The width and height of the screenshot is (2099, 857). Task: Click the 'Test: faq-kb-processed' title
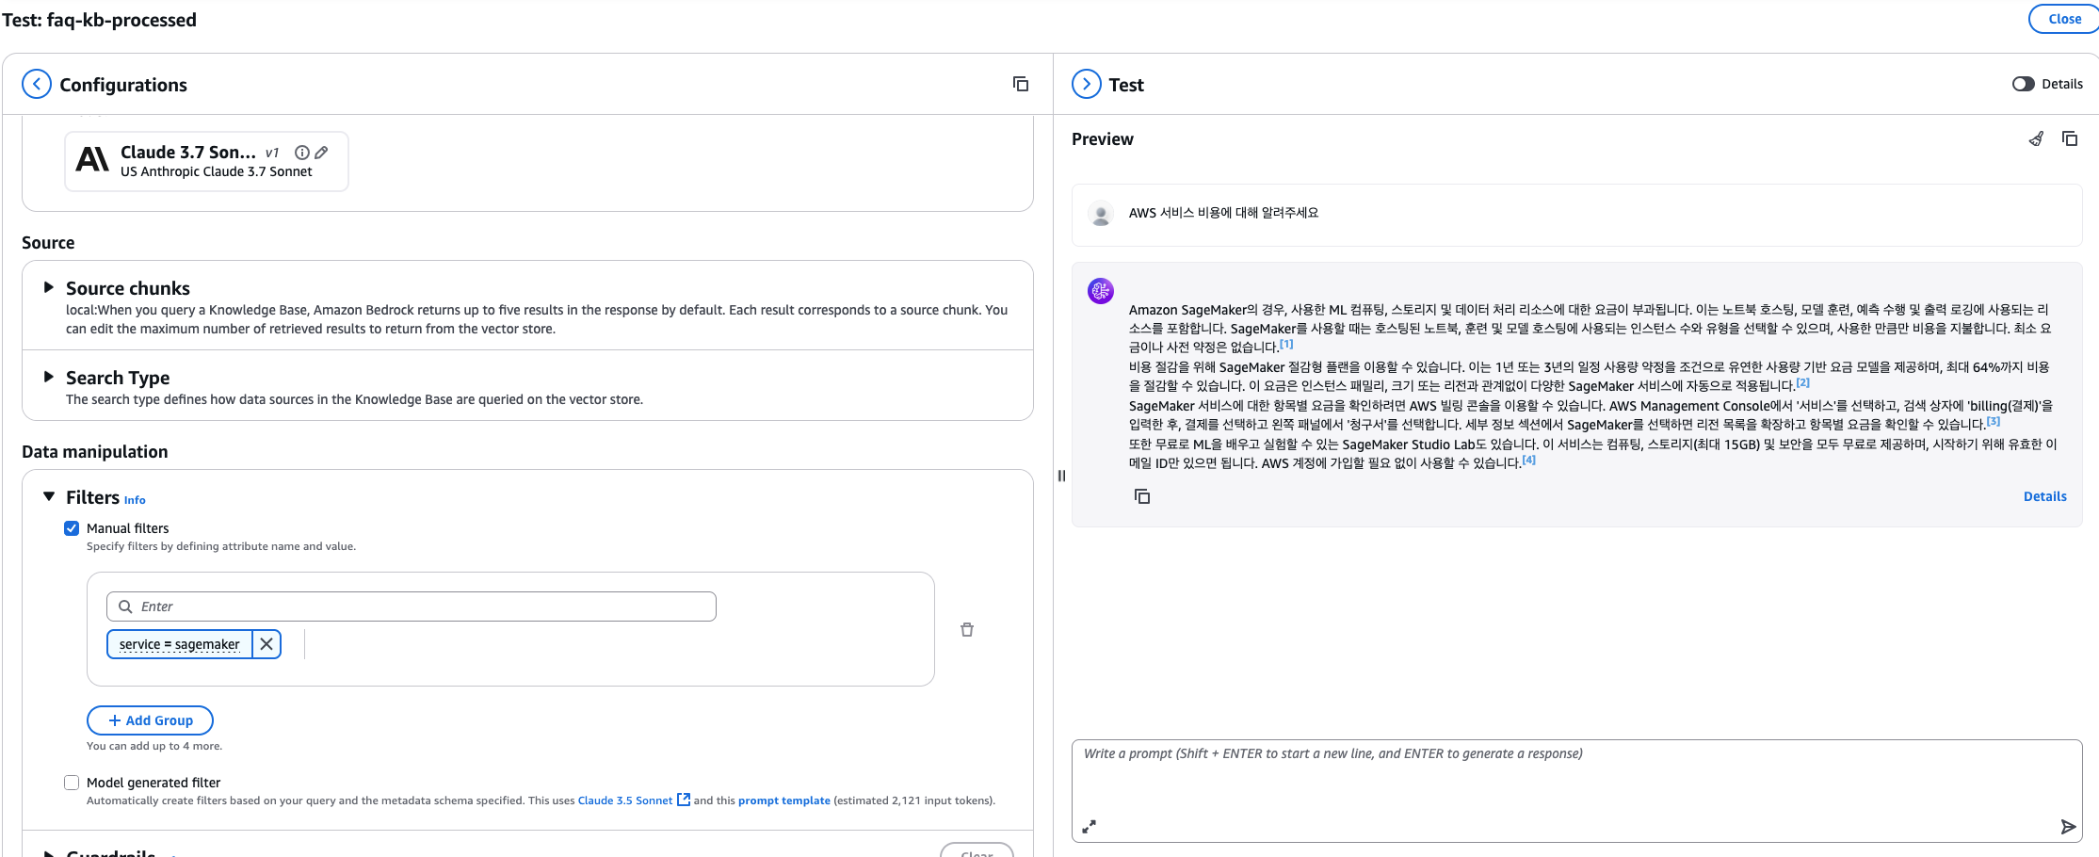100,20
